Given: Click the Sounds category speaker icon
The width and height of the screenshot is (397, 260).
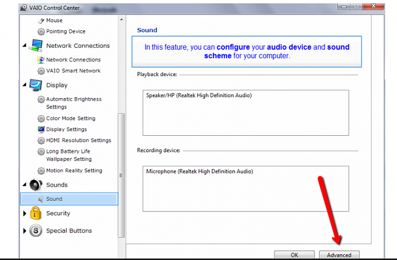Looking at the screenshot, I should tap(35, 185).
